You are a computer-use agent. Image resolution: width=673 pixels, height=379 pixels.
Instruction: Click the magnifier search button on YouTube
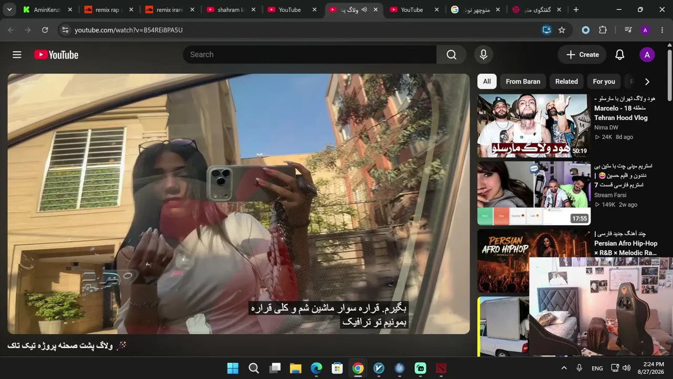coord(451,55)
